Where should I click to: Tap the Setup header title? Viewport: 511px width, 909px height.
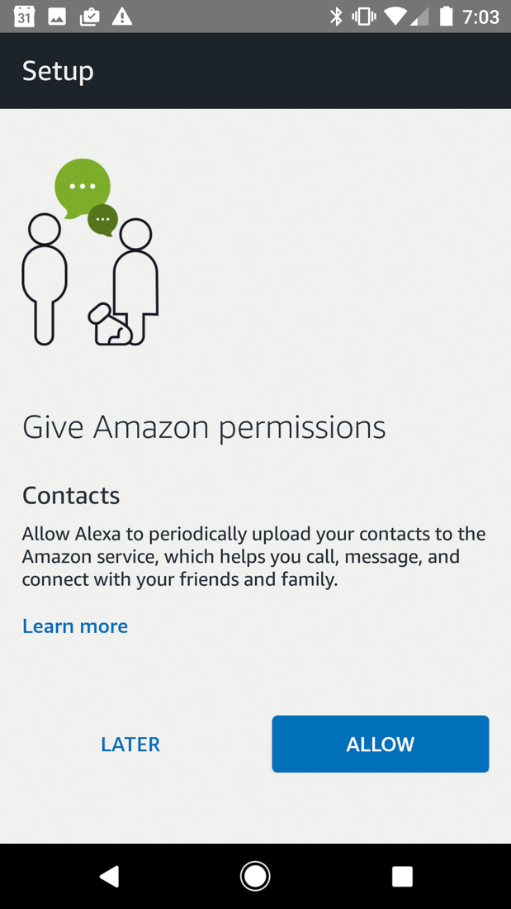(x=58, y=71)
